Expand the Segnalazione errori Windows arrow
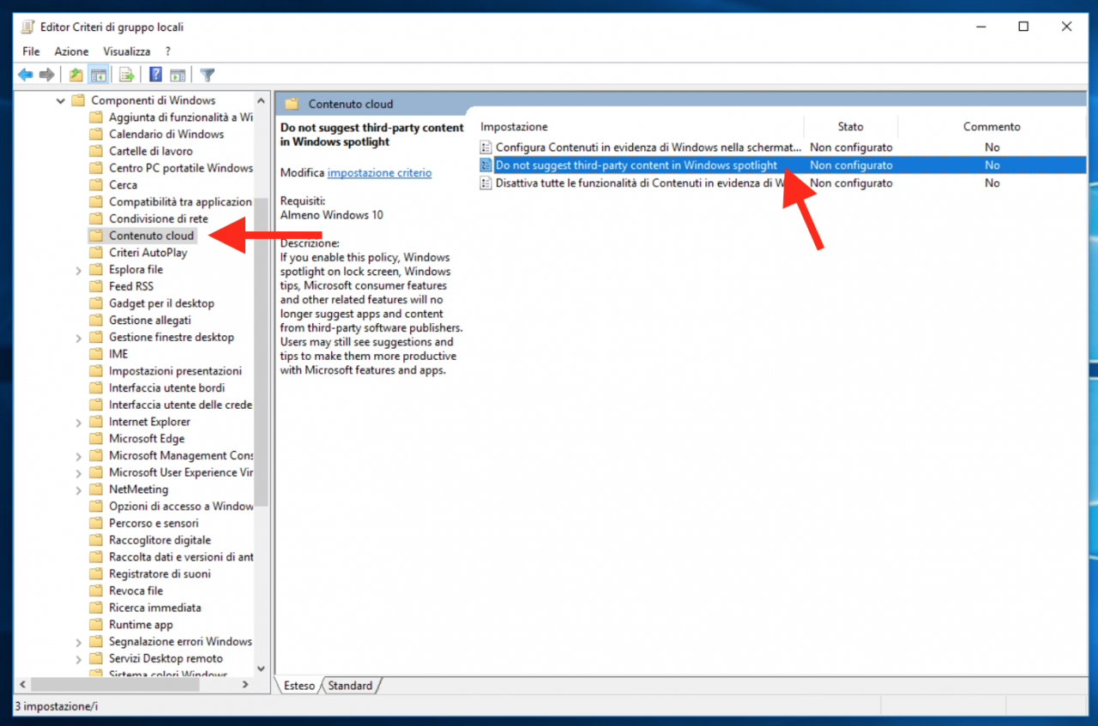This screenshot has height=726, width=1098. tap(79, 642)
